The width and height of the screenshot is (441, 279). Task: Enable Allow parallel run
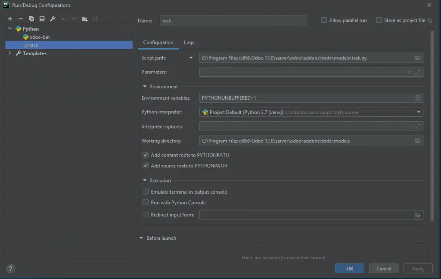pyautogui.click(x=323, y=20)
